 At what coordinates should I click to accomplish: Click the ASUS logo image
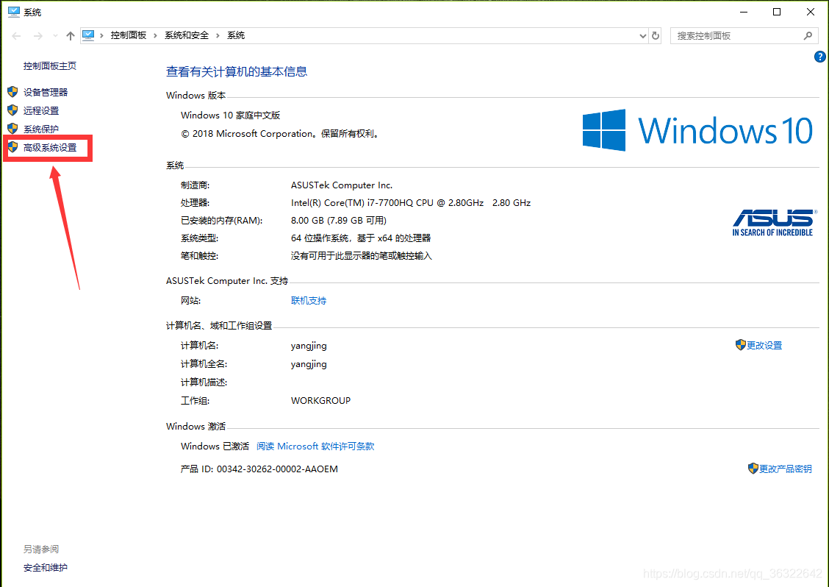point(773,222)
